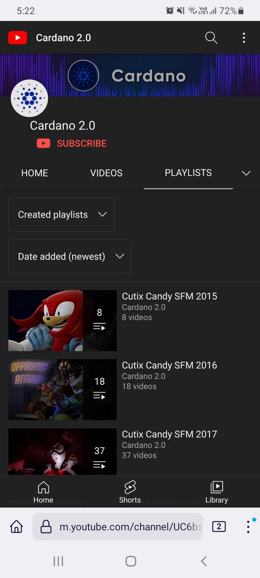Open the Cutix Candy SFM 2016 title
Image resolution: width=260 pixels, height=578 pixels.
169,365
